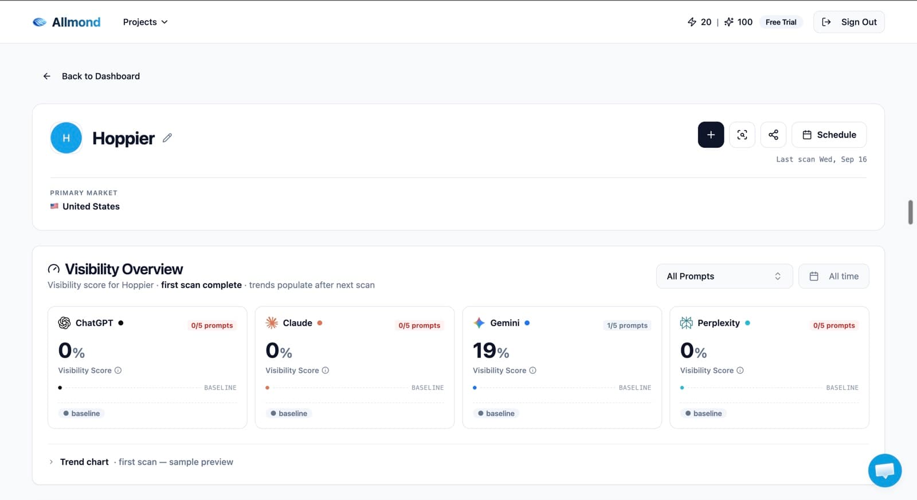This screenshot has width=917, height=500.
Task: Click Claude 0/5 prompts badge
Action: coord(420,325)
